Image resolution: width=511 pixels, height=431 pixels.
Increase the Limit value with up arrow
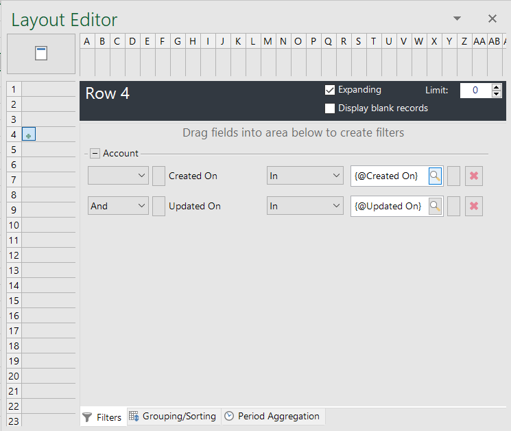pos(497,87)
